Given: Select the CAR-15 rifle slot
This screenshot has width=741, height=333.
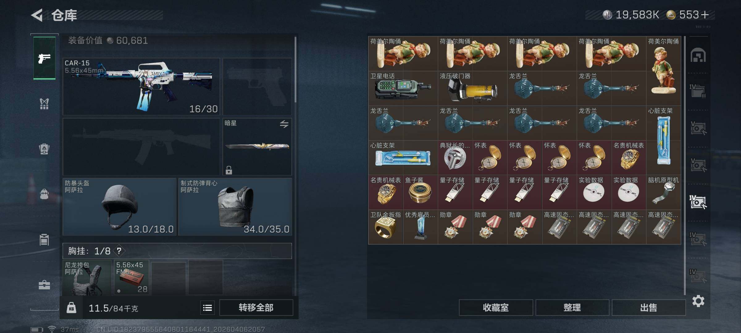Looking at the screenshot, I should click(x=141, y=86).
